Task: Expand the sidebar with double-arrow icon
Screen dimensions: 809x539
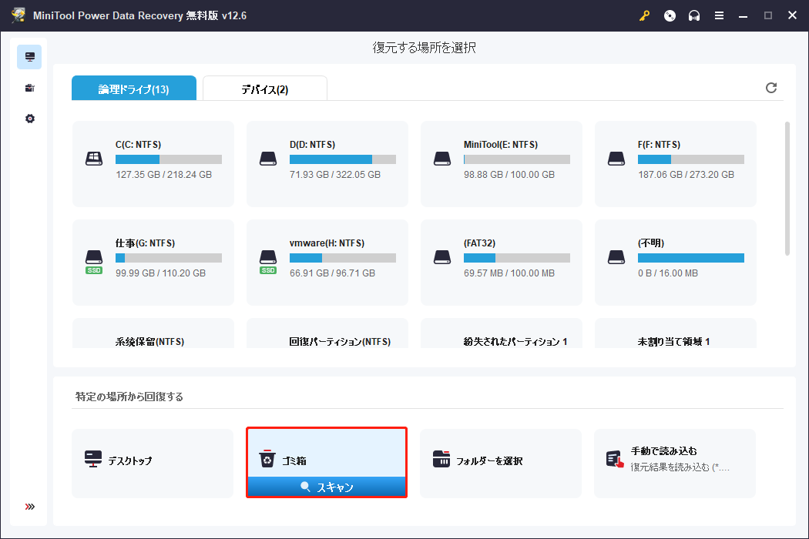Action: click(29, 507)
